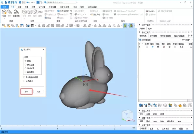The width and height of the screenshot is (194, 134).
Task: Click the render mode icon in 兔子 row
Action: (x=158, y=47)
